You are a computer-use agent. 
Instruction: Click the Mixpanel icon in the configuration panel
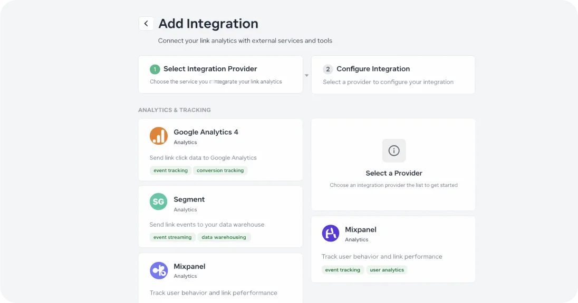(x=330, y=234)
